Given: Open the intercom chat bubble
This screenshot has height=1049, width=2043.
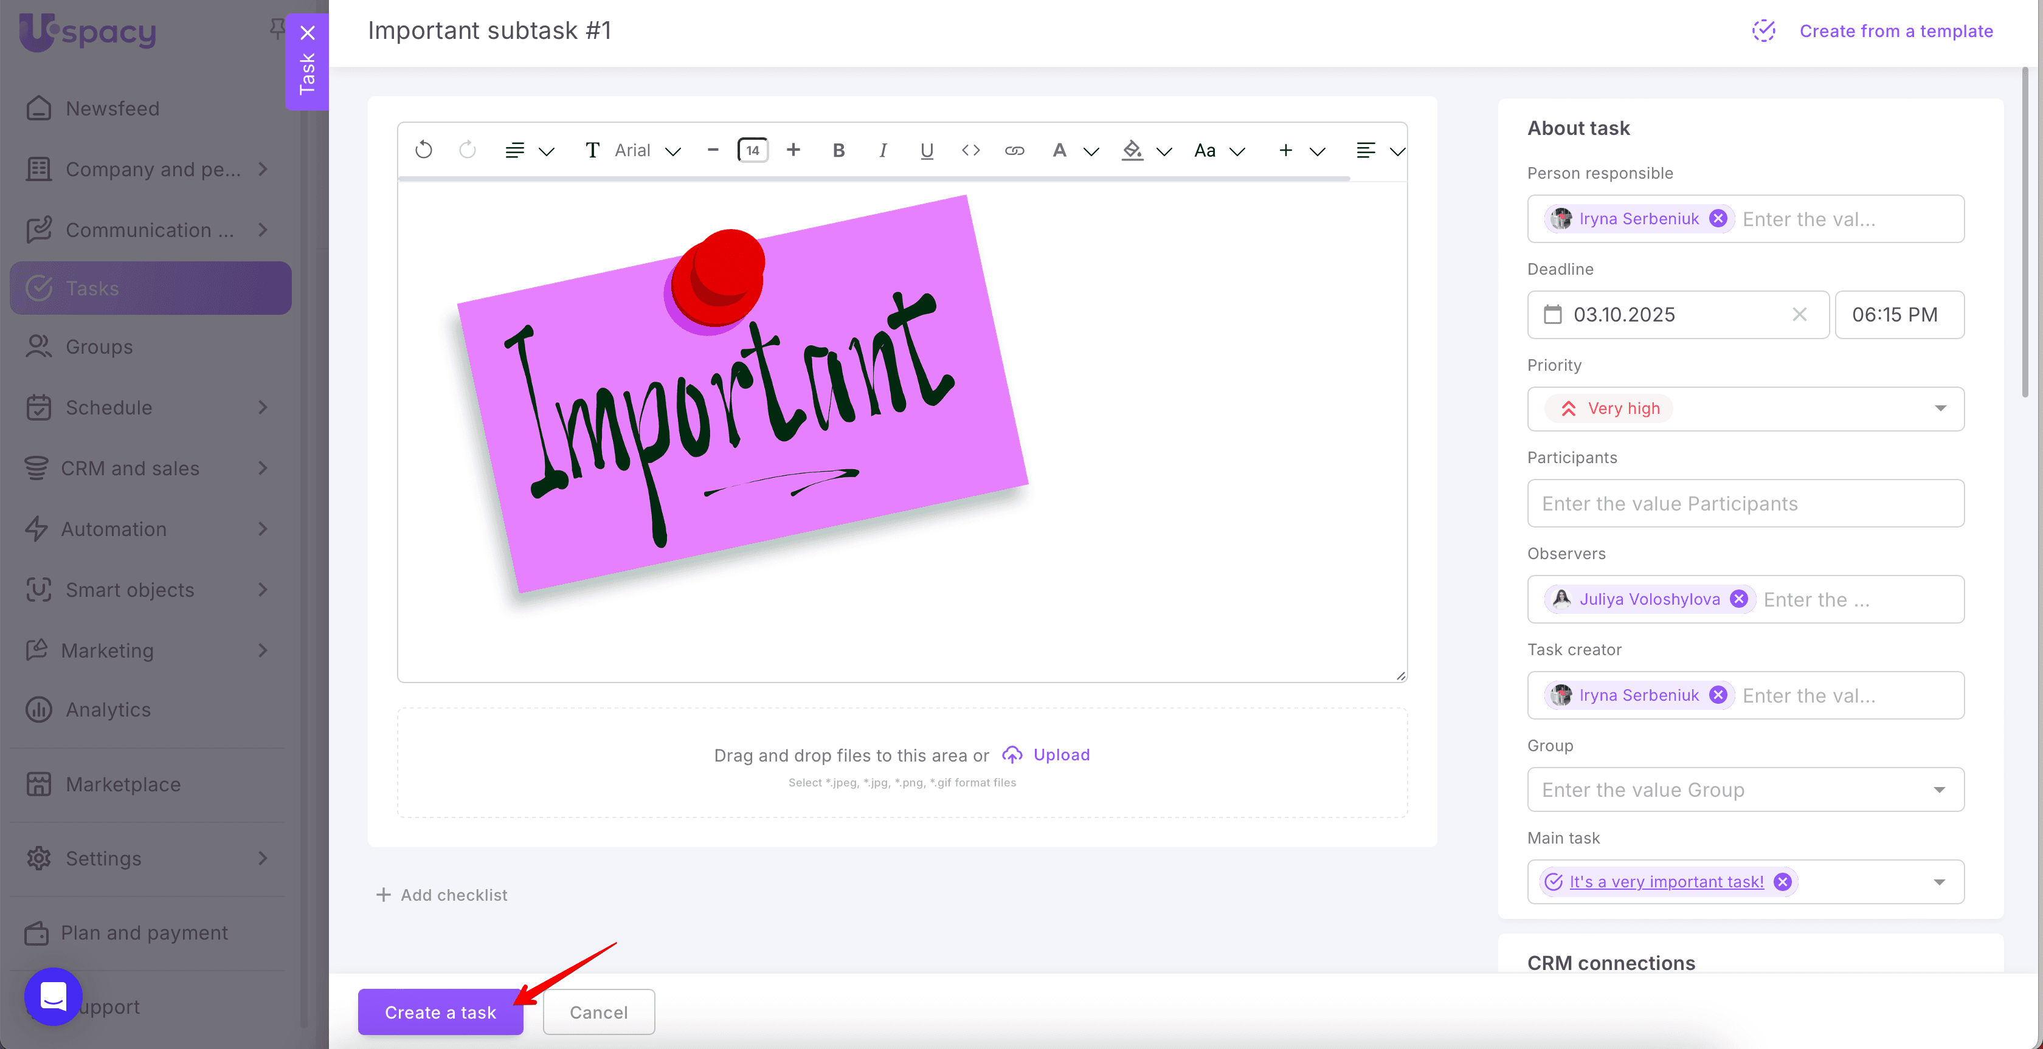Looking at the screenshot, I should pos(53,996).
